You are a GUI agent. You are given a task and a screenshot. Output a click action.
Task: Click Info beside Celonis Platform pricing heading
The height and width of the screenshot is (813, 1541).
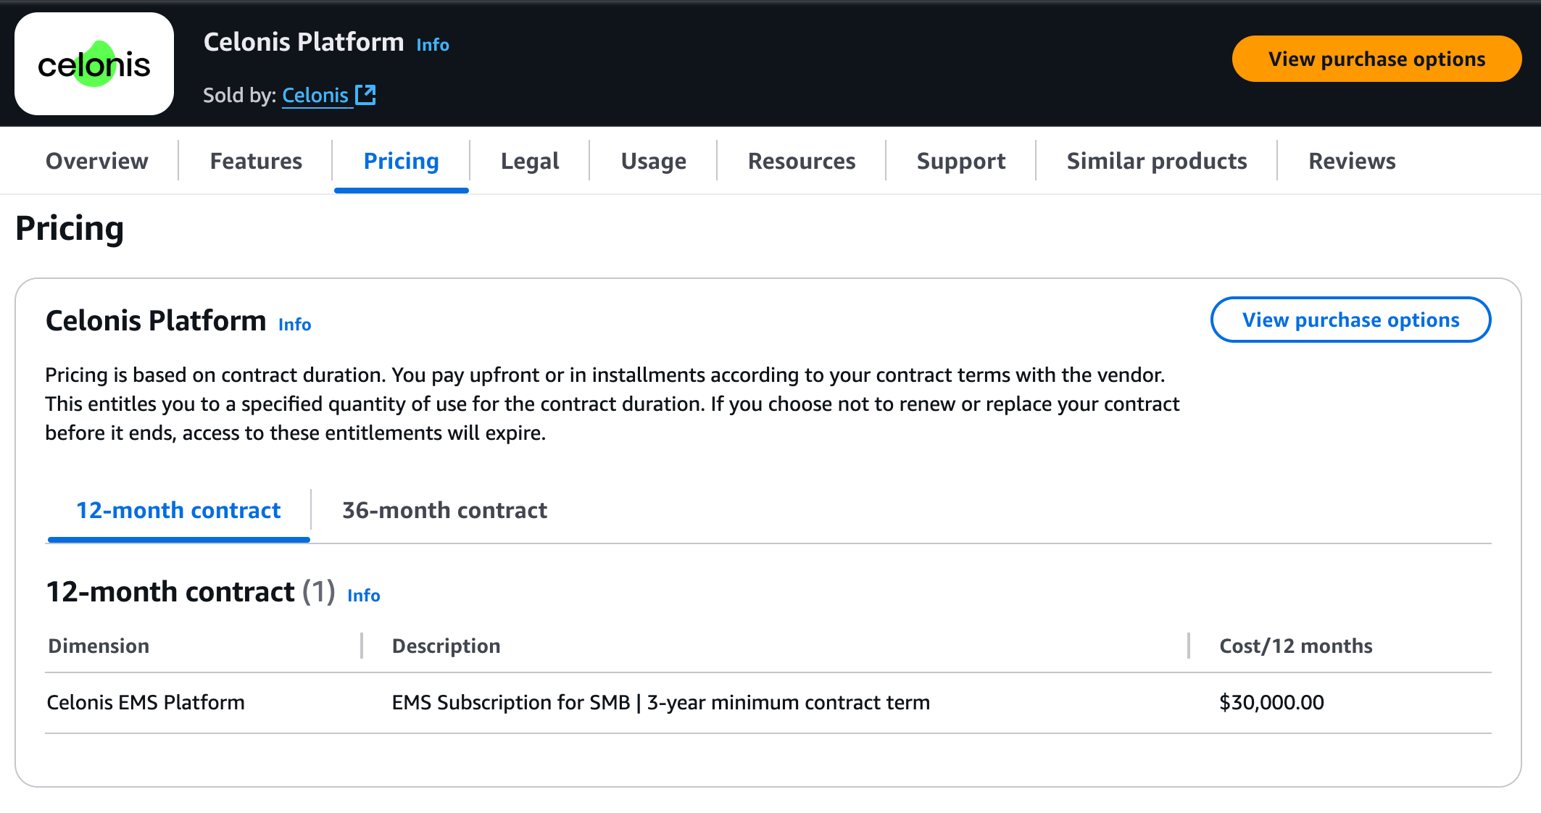point(295,325)
